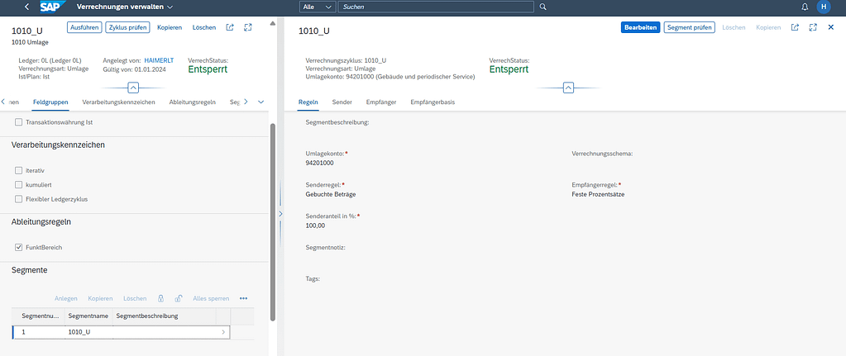Open the user profile avatar H

pyautogui.click(x=824, y=7)
